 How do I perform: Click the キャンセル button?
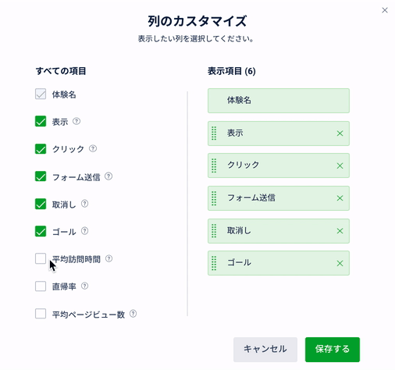[x=265, y=350]
